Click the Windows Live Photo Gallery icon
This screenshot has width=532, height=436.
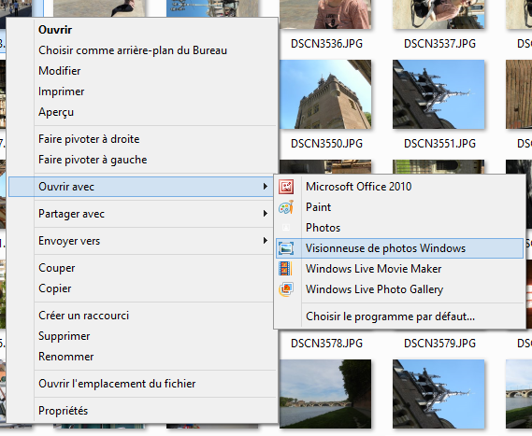(x=286, y=289)
